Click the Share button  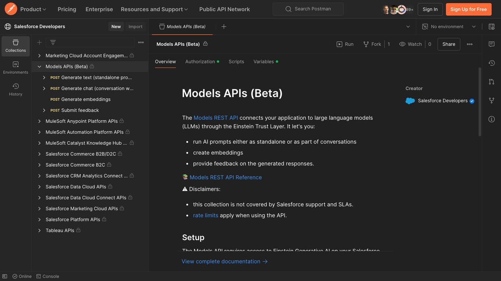pyautogui.click(x=449, y=44)
